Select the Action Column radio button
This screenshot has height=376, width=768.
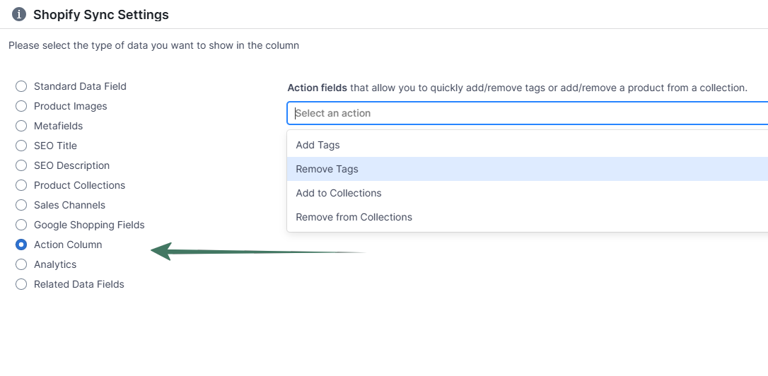tap(21, 245)
